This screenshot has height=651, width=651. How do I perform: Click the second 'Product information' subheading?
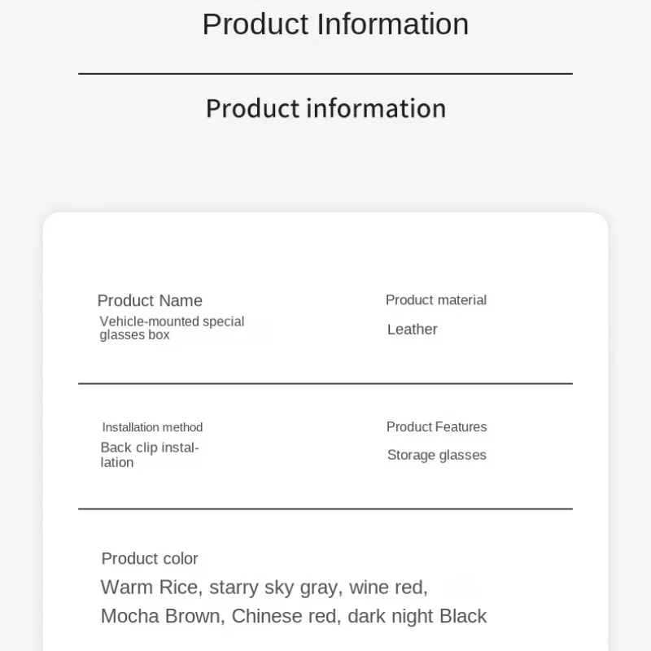pos(326,109)
